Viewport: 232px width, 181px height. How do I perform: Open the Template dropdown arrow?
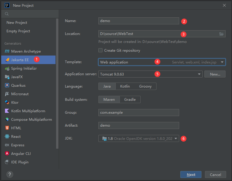pyautogui.click(x=222, y=62)
